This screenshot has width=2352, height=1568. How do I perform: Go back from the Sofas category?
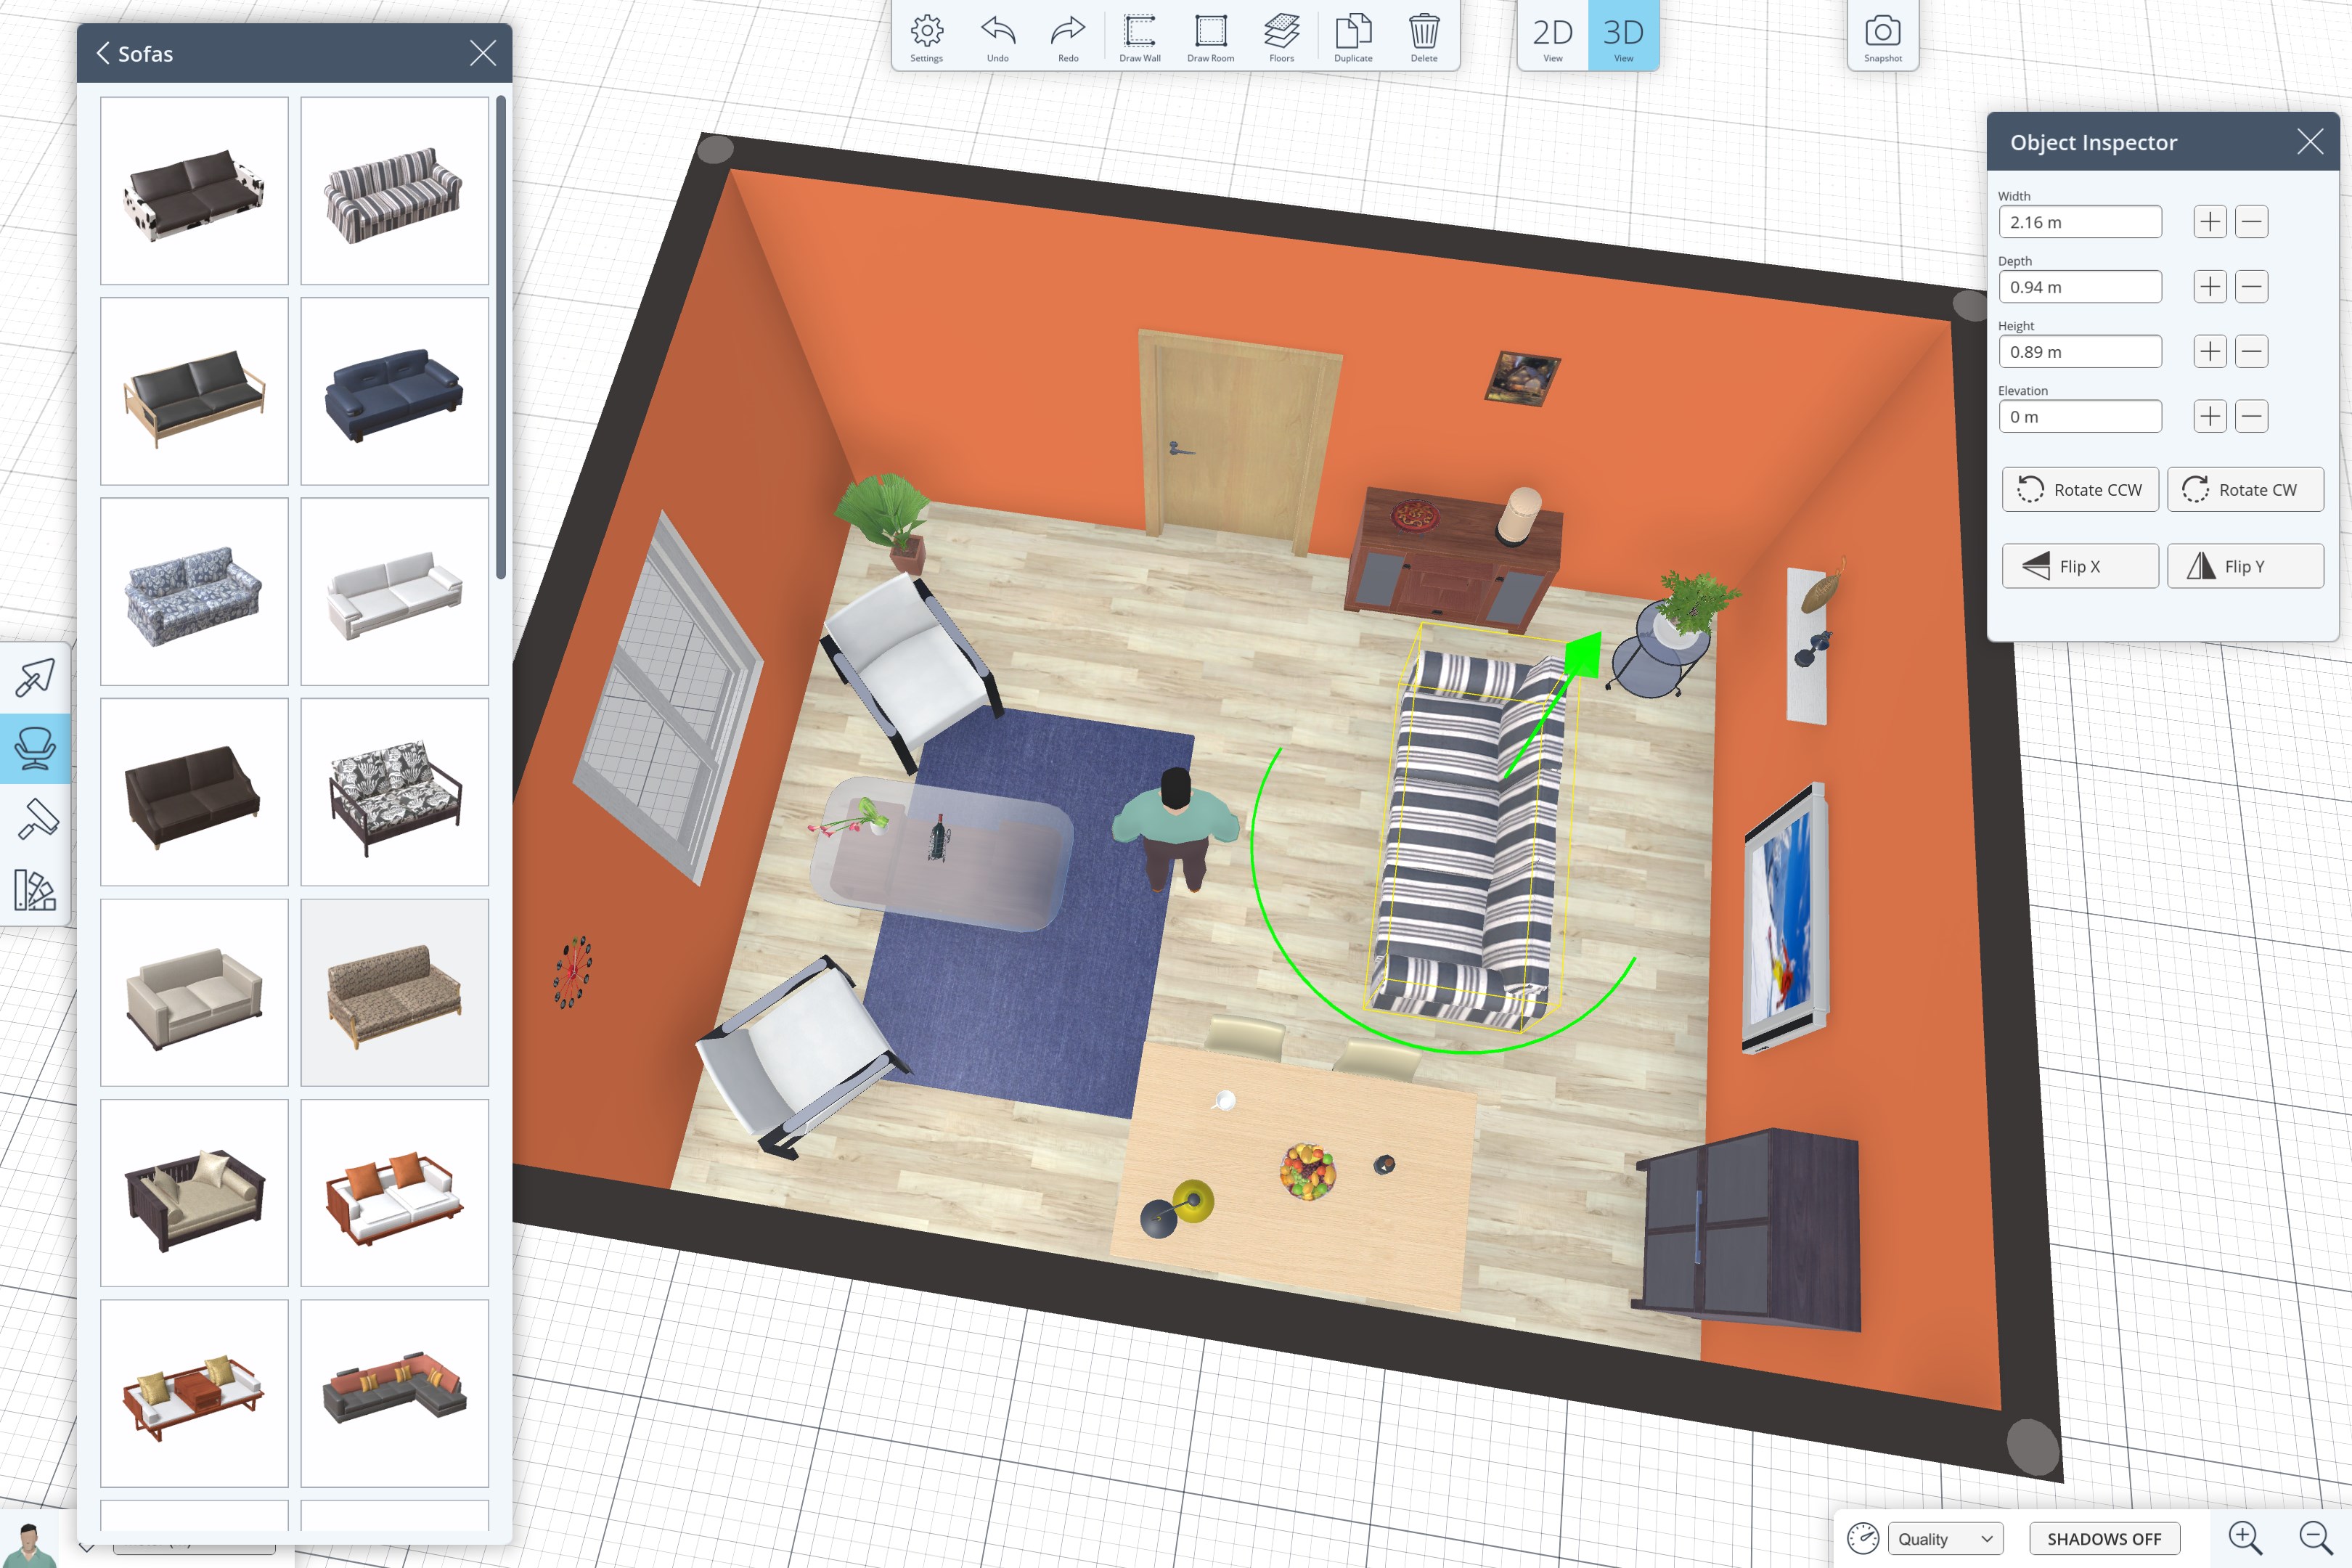pyautogui.click(x=102, y=53)
